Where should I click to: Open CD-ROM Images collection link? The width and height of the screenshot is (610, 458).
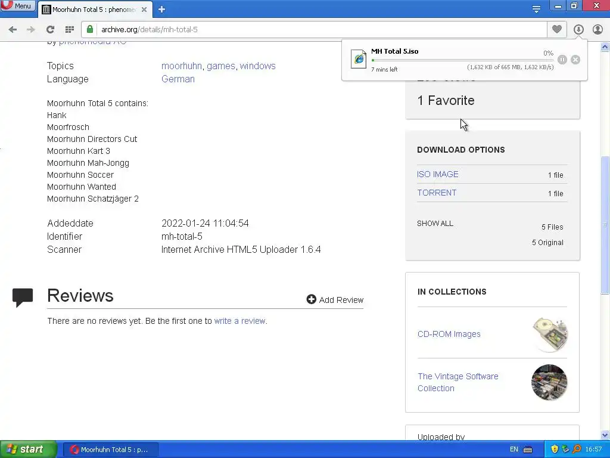point(449,334)
